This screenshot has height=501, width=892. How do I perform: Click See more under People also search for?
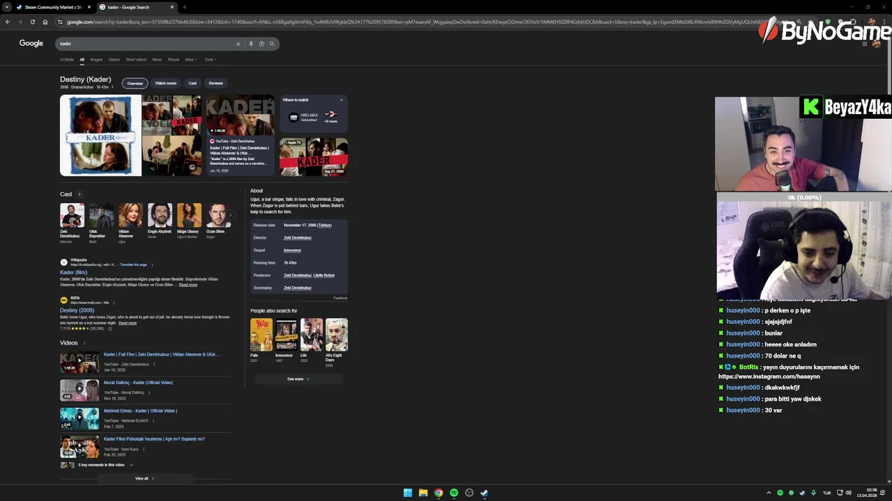pyautogui.click(x=298, y=379)
